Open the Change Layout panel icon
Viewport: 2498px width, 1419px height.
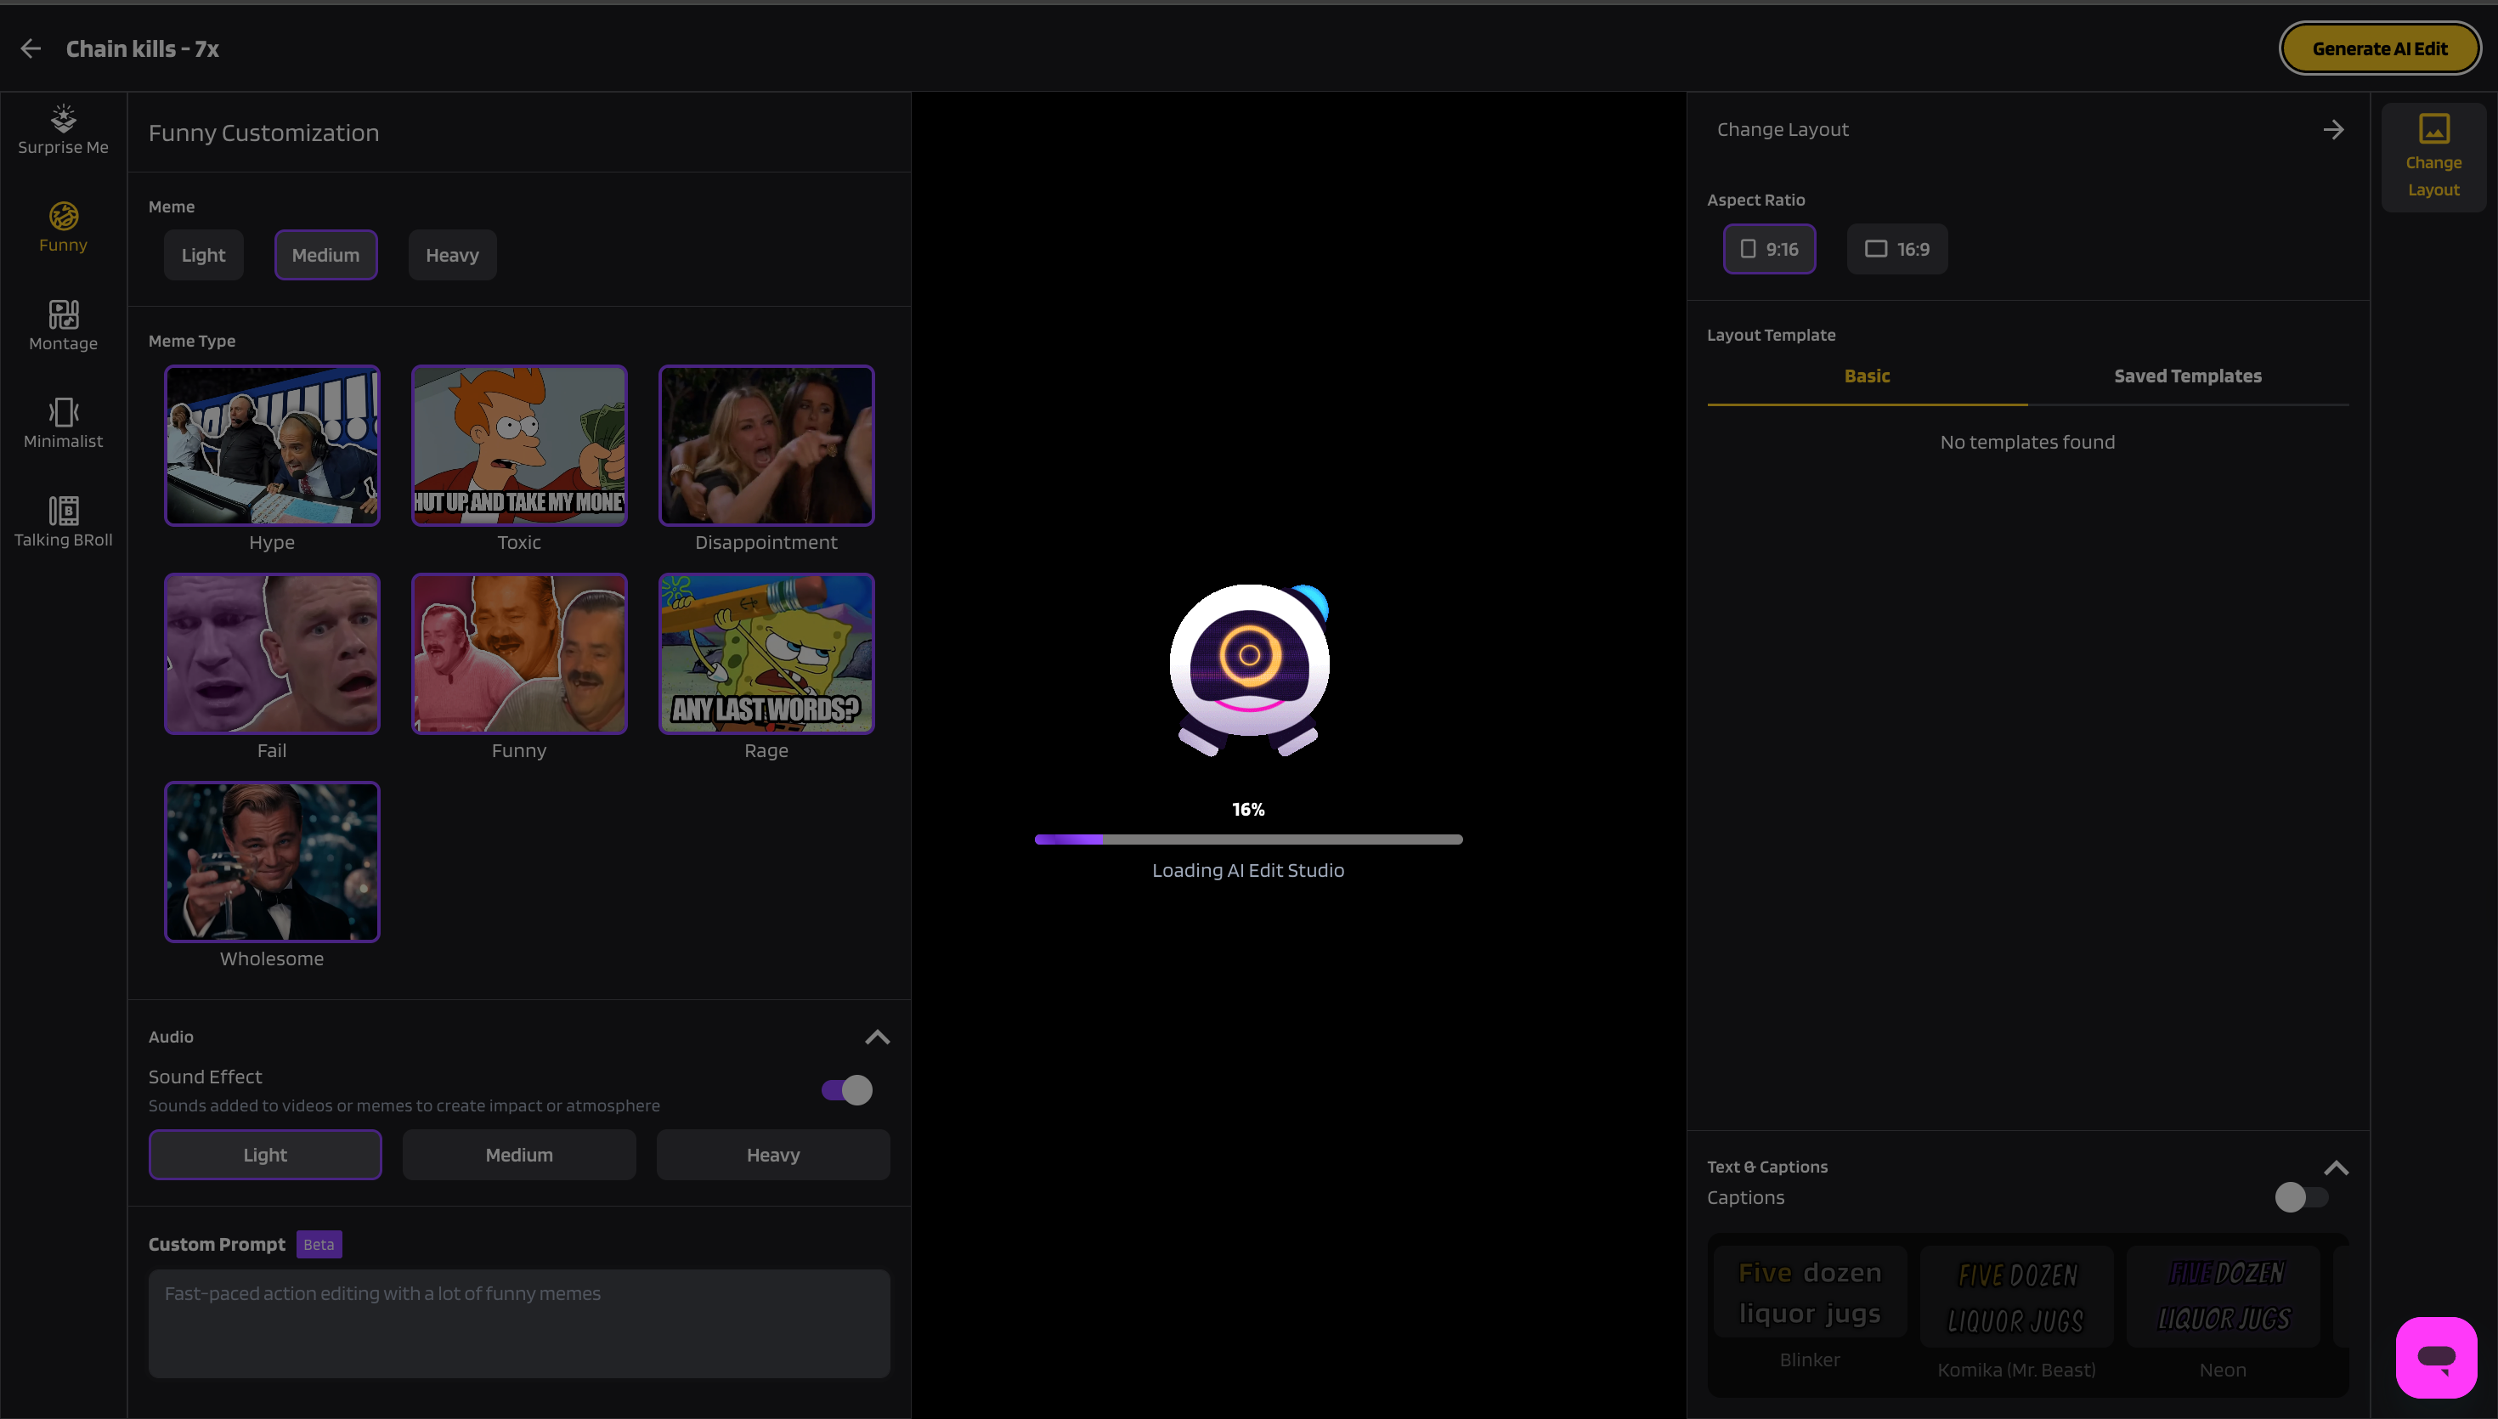click(2433, 157)
